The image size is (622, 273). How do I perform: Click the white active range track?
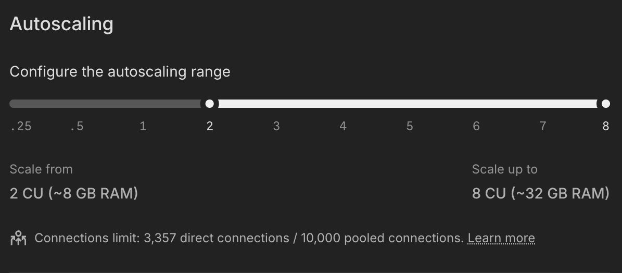coord(406,104)
